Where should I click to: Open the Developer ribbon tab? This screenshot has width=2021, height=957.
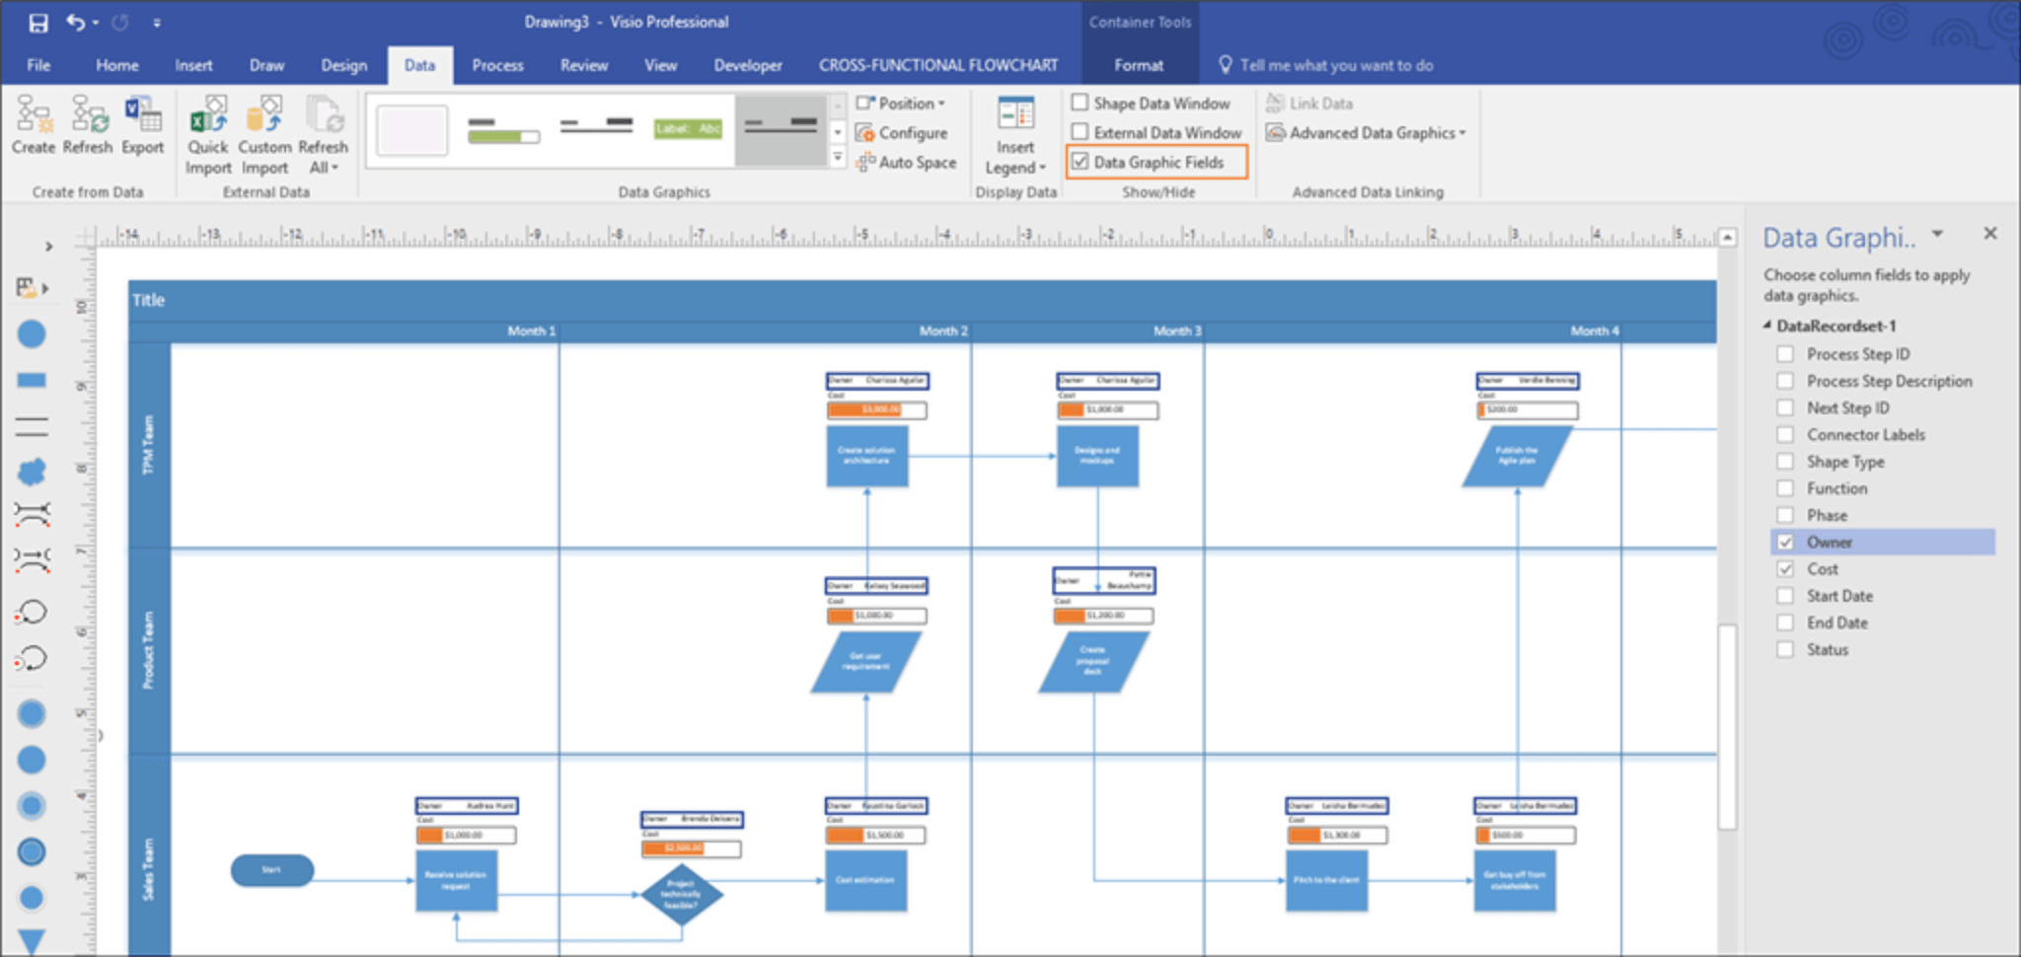pos(747,65)
